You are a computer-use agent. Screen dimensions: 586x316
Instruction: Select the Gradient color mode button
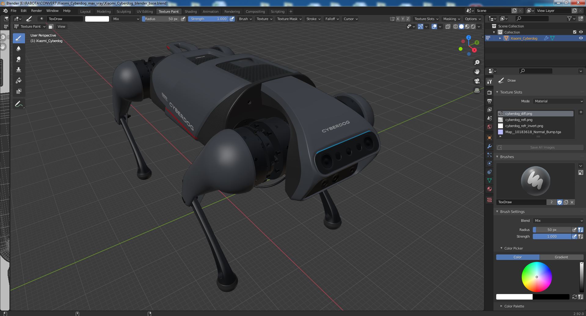point(561,257)
